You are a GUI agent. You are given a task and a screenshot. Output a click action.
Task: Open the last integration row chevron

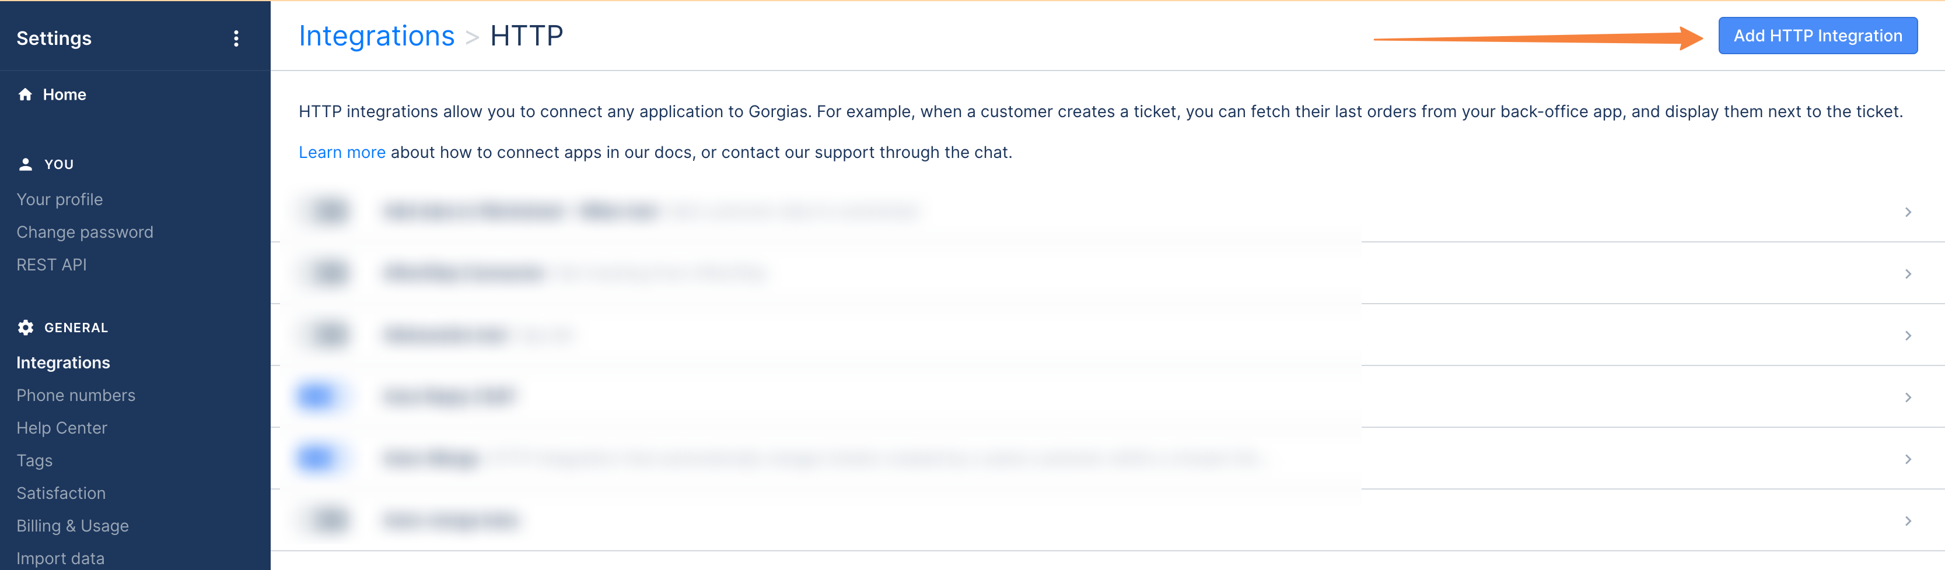click(1908, 522)
